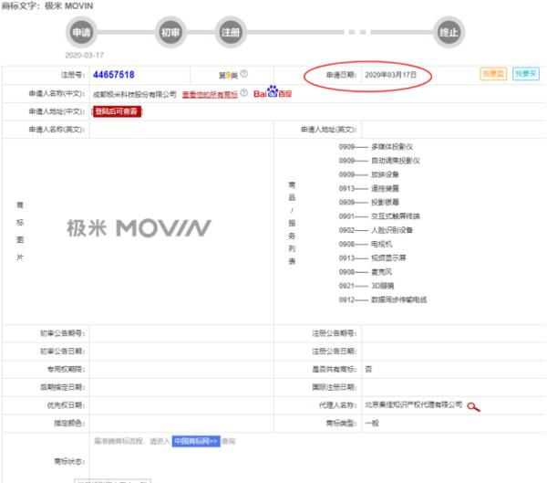Click help icon after 查看他的所有商标
Image resolution: width=547 pixels, height=483 pixels.
243,93
